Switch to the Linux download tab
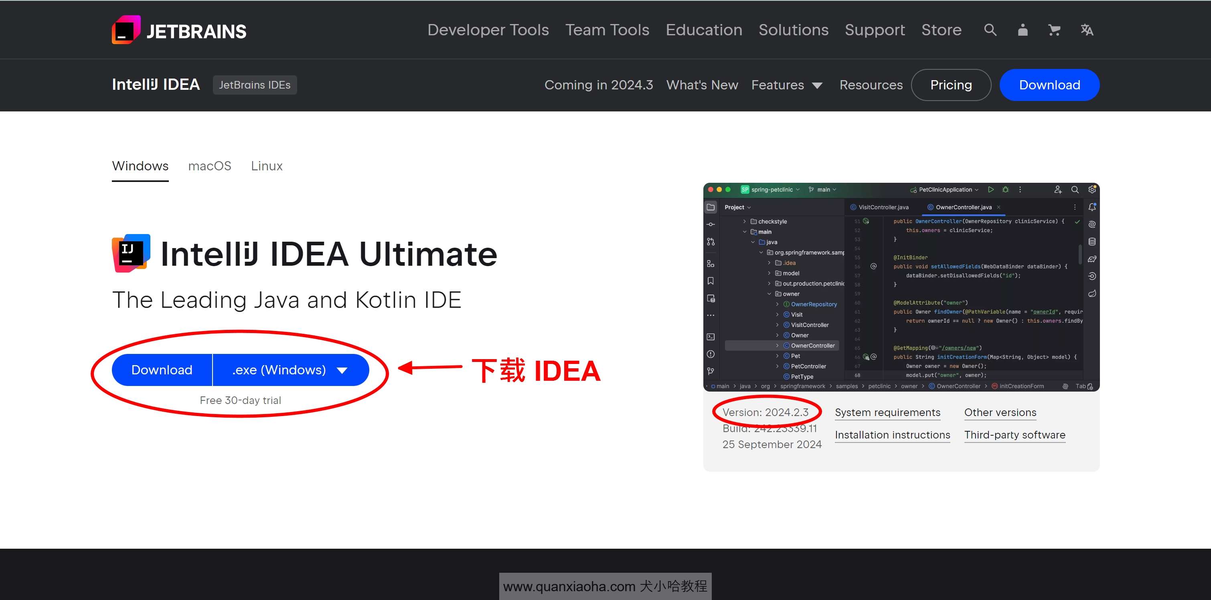The height and width of the screenshot is (600, 1211). click(x=267, y=166)
